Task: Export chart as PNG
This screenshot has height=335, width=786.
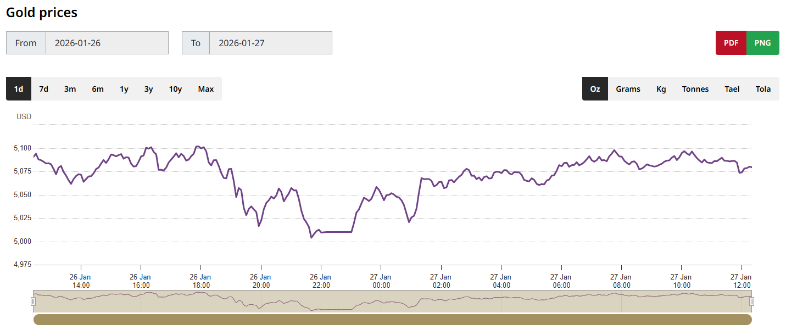Action: pos(762,43)
